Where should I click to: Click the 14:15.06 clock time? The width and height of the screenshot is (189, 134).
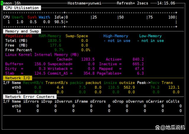[x=166, y=3]
